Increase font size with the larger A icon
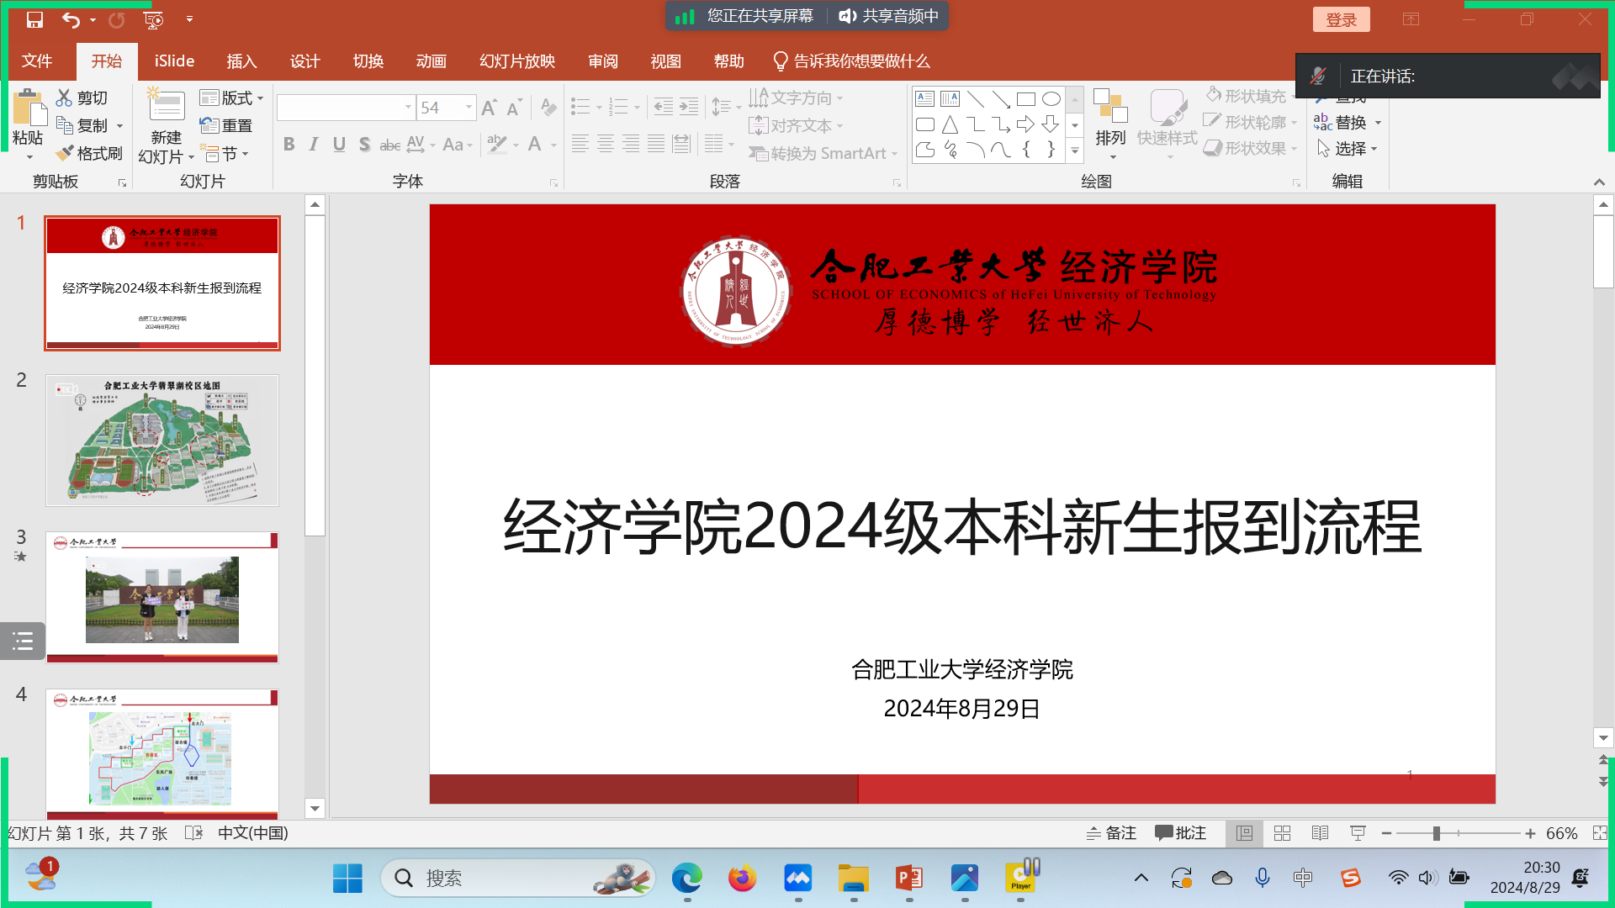Screen dimensions: 1615x908 pyautogui.click(x=490, y=108)
